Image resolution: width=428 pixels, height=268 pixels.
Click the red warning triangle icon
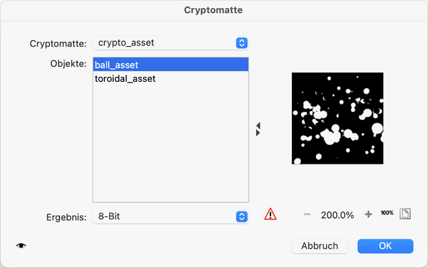(x=270, y=214)
